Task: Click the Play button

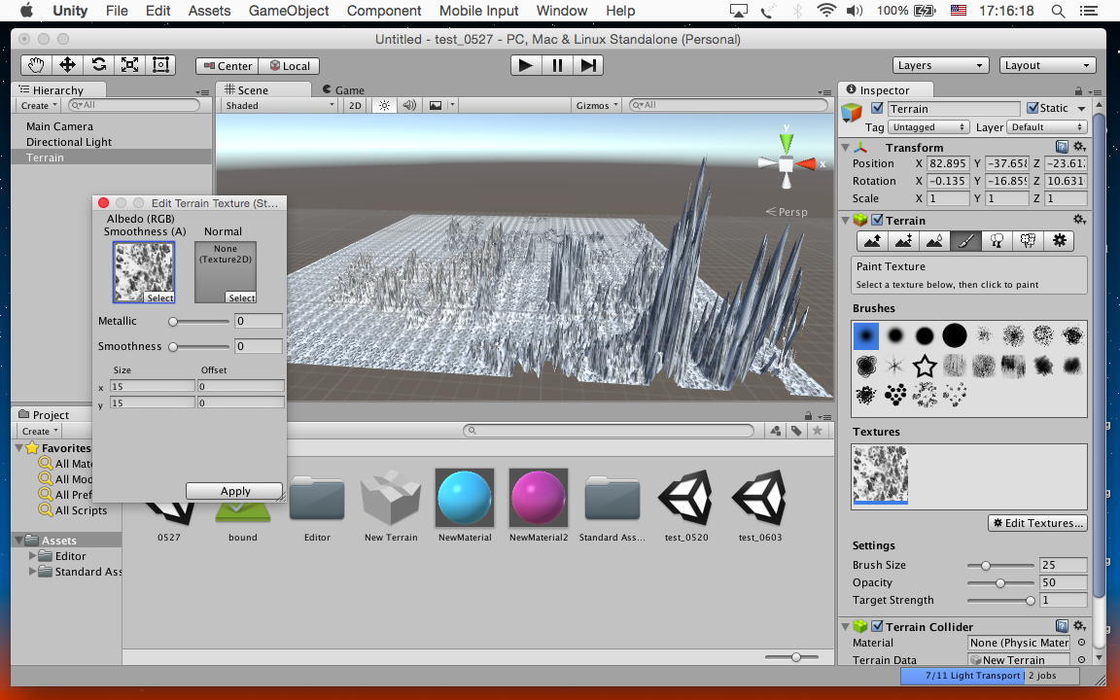Action: click(525, 65)
